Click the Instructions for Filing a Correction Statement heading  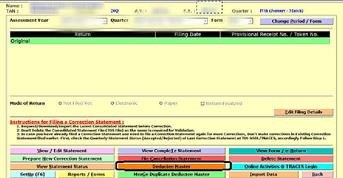click(x=67, y=122)
